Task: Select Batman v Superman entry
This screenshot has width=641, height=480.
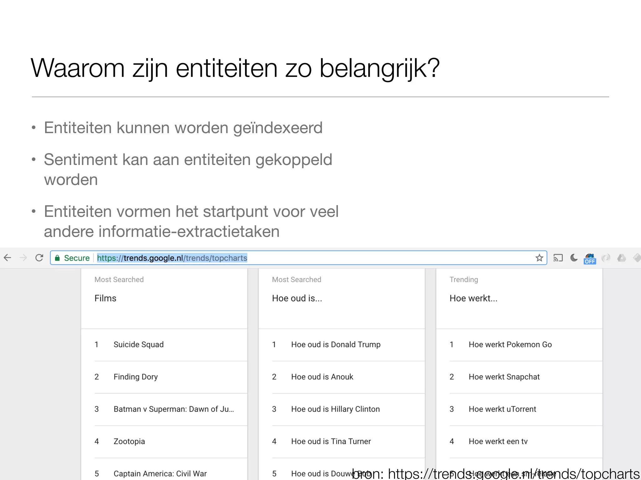Action: tap(174, 409)
